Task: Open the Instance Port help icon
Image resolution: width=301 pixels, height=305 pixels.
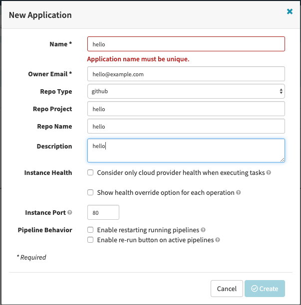Action: (x=70, y=212)
